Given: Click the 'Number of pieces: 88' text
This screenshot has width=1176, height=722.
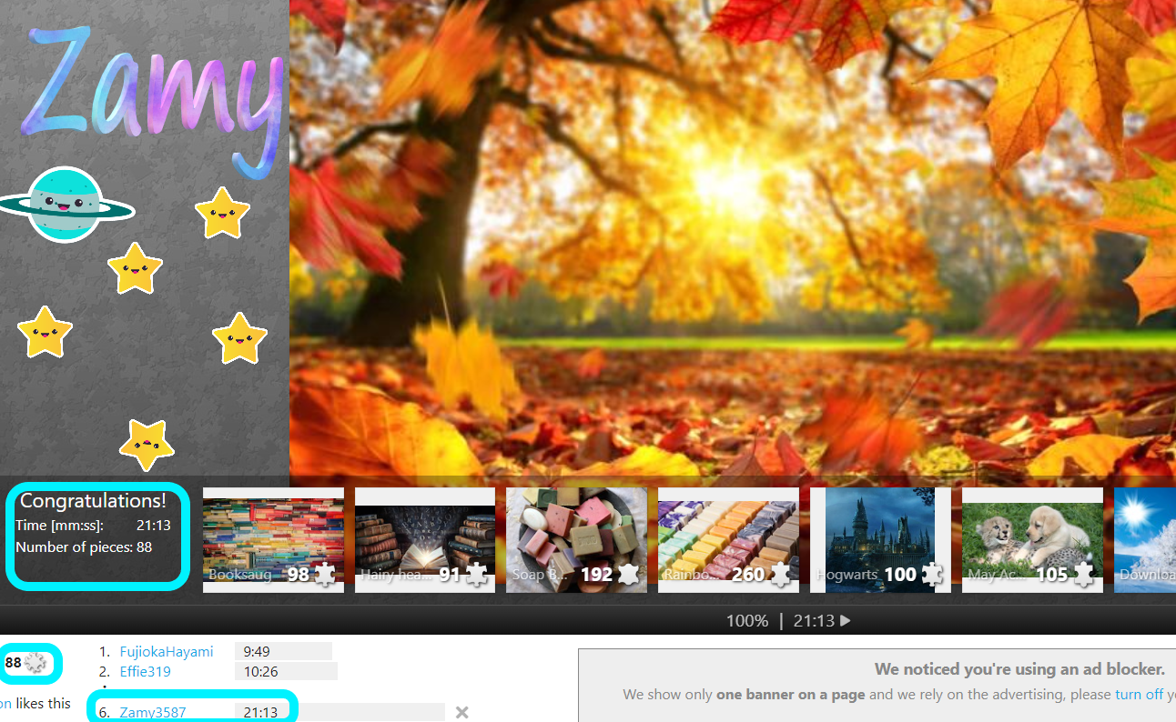Looking at the screenshot, I should point(84,547).
